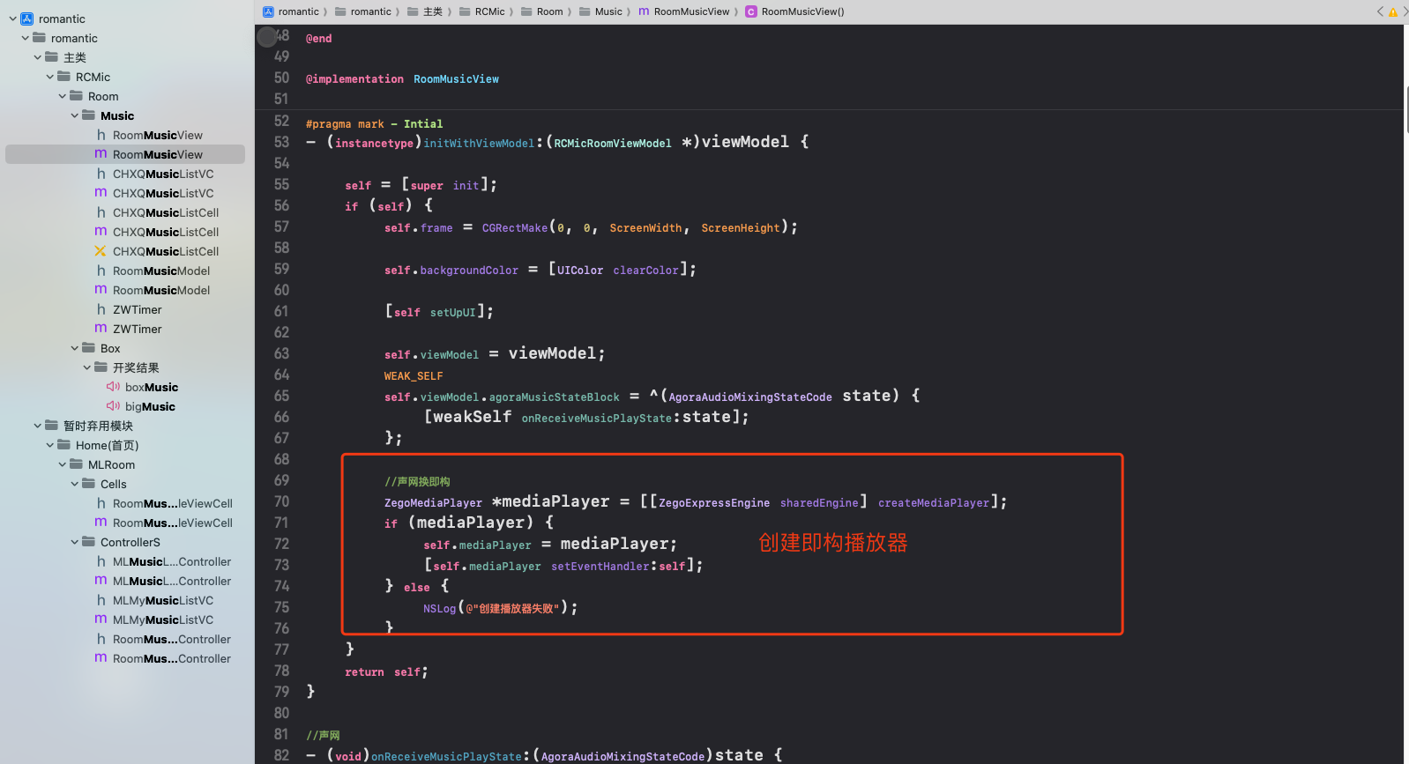Click RCMic in the jump bar
Viewport: 1409px width, 764px height.
pos(489,11)
